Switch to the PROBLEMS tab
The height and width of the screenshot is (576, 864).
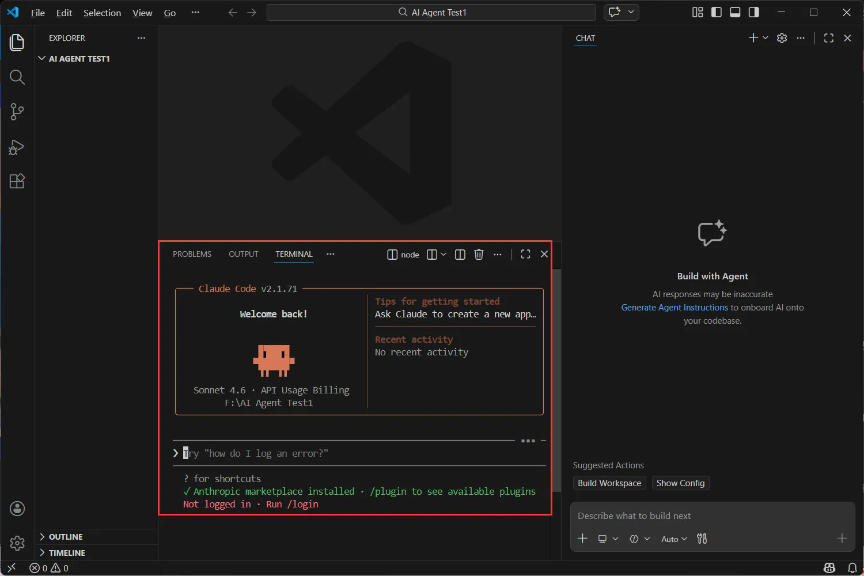(192, 254)
